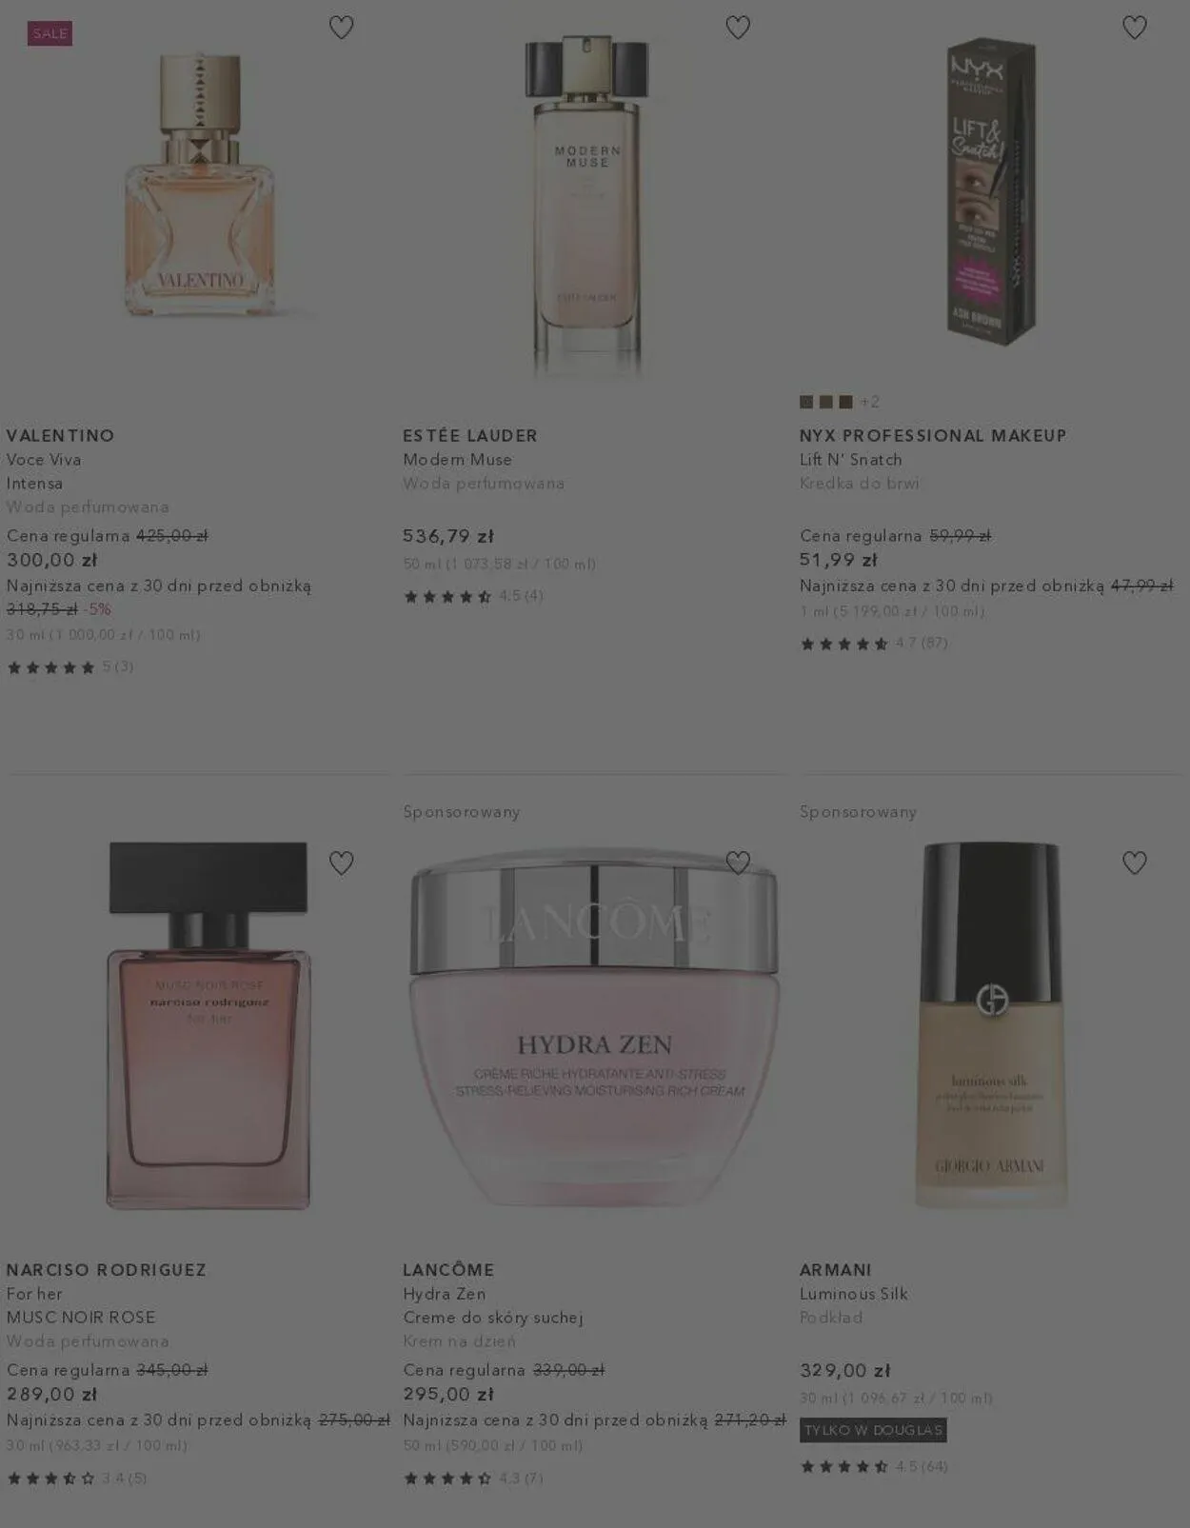View Lancôme Hydra Zen star reviews
The height and width of the screenshot is (1528, 1190).
click(x=473, y=1478)
